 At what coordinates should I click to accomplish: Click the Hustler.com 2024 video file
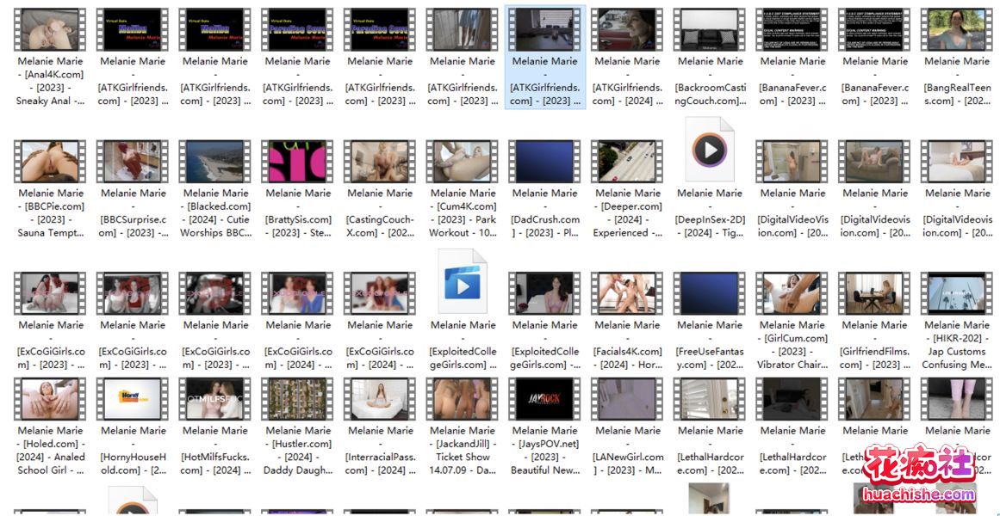(298, 400)
